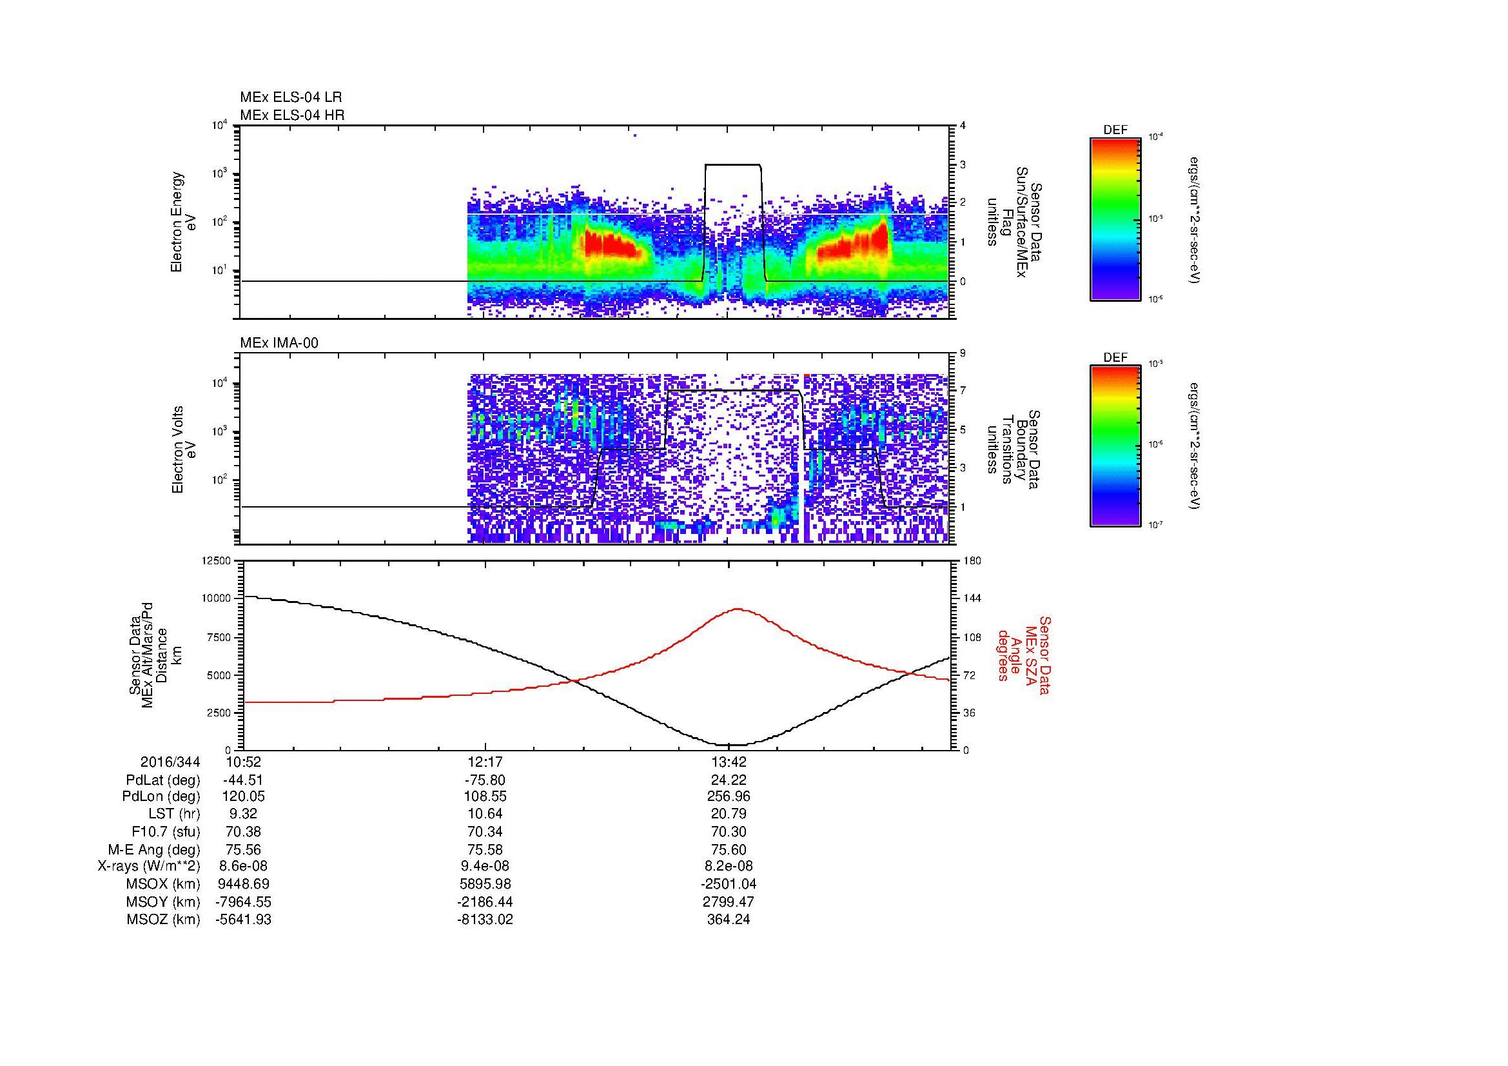Click the 'MSOX (km)' row label
Image resolution: width=1508 pixels, height=1066 pixels.
(164, 884)
